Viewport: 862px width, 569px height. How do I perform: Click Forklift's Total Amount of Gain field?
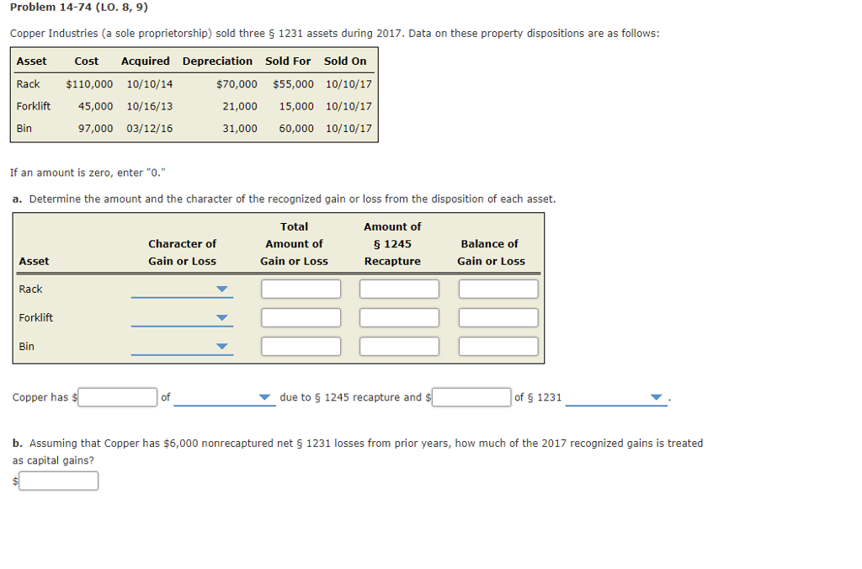301,317
